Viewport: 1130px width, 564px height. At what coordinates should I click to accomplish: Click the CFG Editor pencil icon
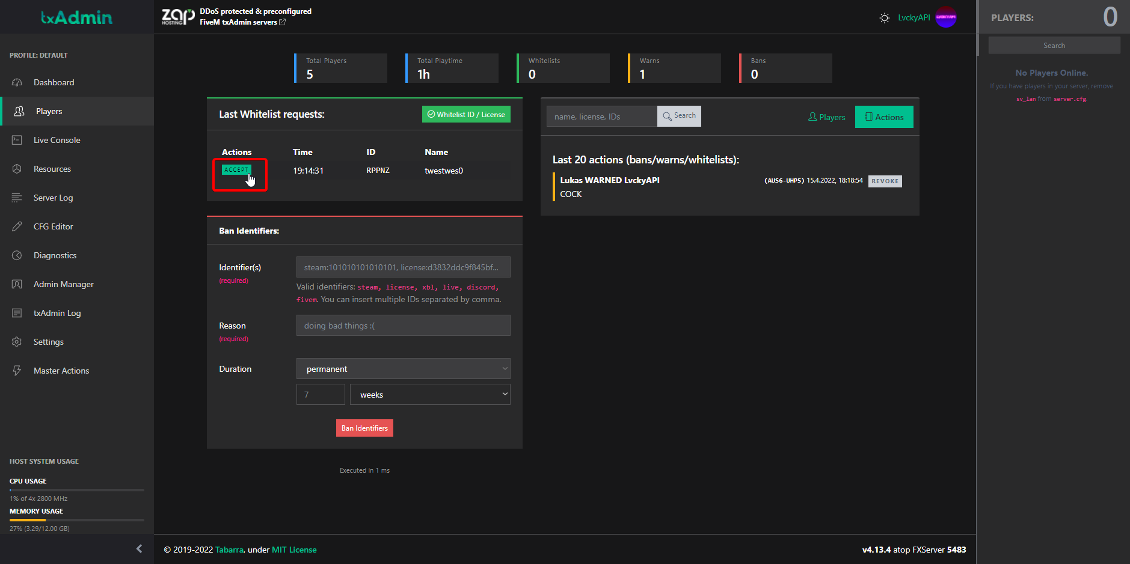click(17, 226)
